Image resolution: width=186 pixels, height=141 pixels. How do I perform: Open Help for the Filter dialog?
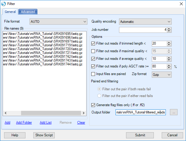15,135
